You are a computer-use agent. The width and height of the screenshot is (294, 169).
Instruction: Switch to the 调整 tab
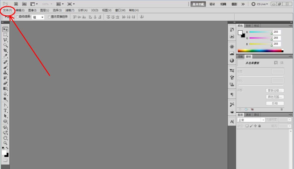pos(240,57)
